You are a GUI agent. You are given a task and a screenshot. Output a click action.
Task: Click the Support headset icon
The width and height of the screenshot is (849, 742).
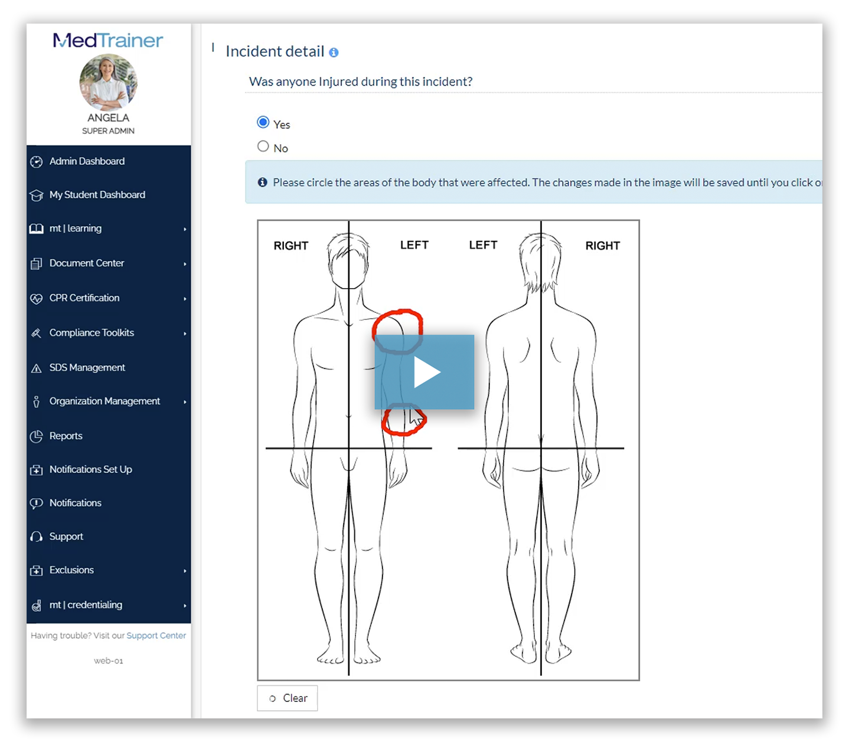click(x=37, y=536)
